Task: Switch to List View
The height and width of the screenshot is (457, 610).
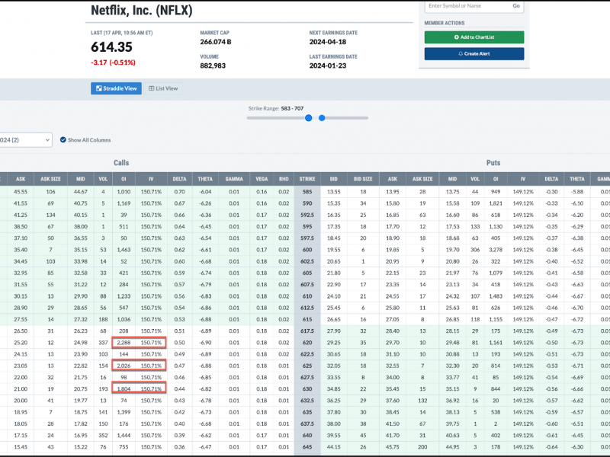Action: pos(163,88)
